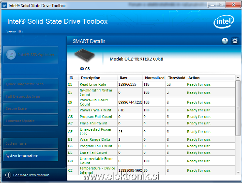This screenshot has width=242, height=183.
Task: Select the Read Error Rate row
Action: 151,84
